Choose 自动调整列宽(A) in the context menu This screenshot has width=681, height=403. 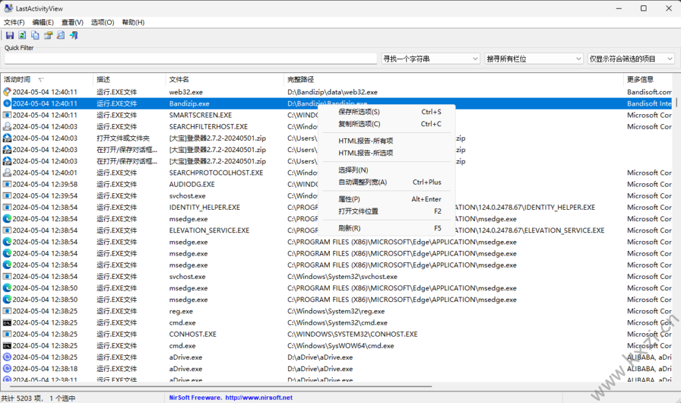386,182
